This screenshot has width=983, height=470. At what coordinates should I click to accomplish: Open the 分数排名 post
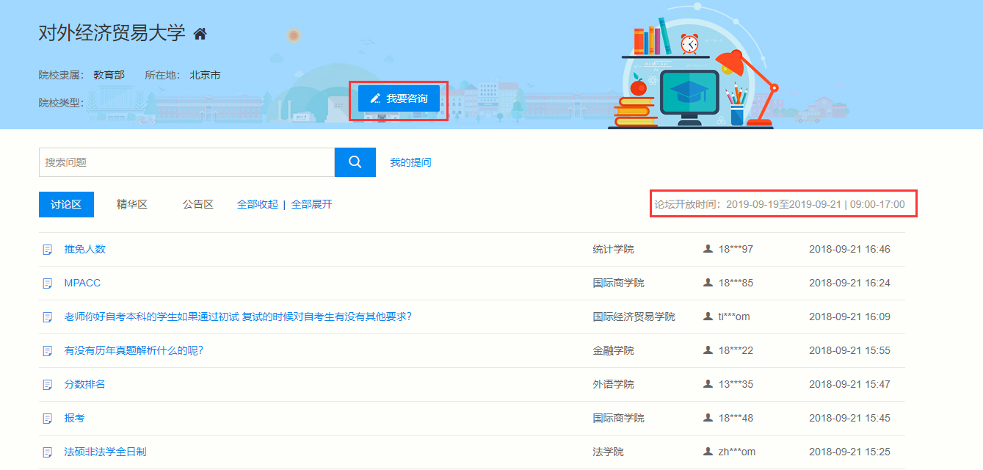coord(85,384)
